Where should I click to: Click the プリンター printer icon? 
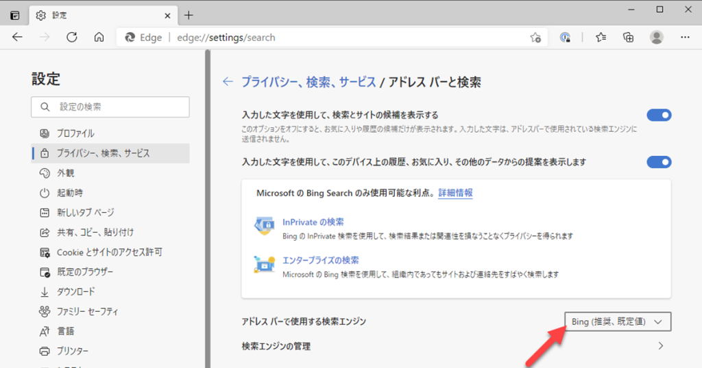(45, 351)
